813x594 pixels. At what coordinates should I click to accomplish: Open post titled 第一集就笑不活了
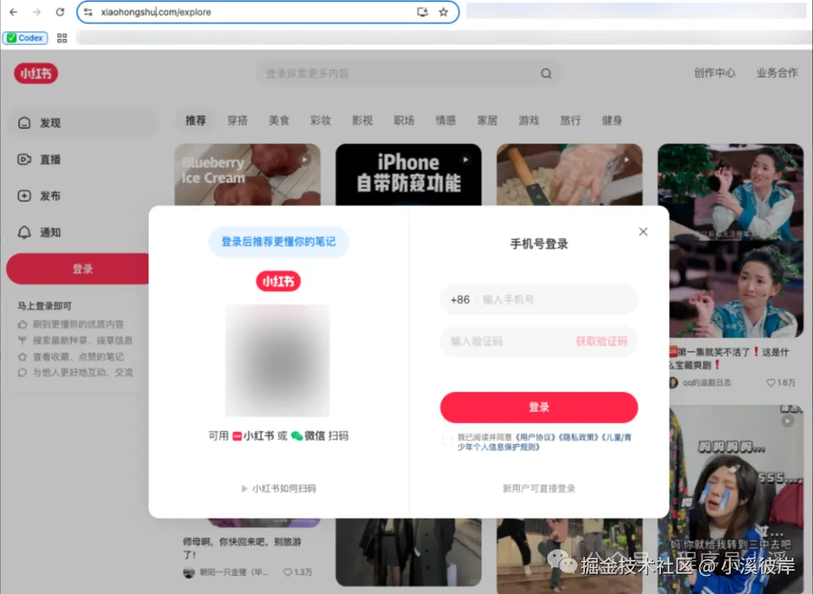[729, 358]
